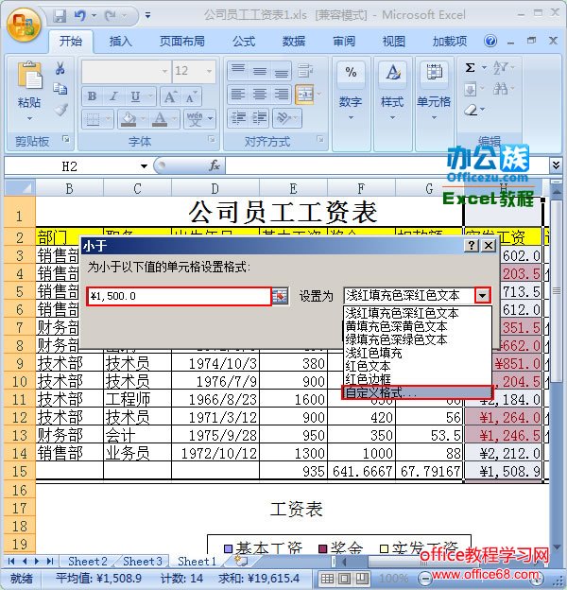Apply font color letter A
Screen dimensions: 567x590
(x=160, y=119)
